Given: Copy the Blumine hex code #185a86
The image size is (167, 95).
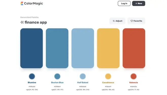Looking at the screenshot, I should [x=32, y=86].
